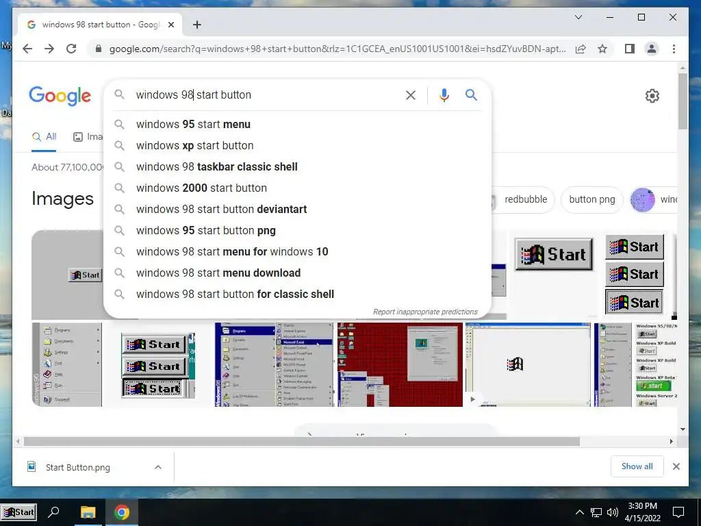Open the white window with Windows flag thumbnail
This screenshot has height=526, width=701.
528,364
